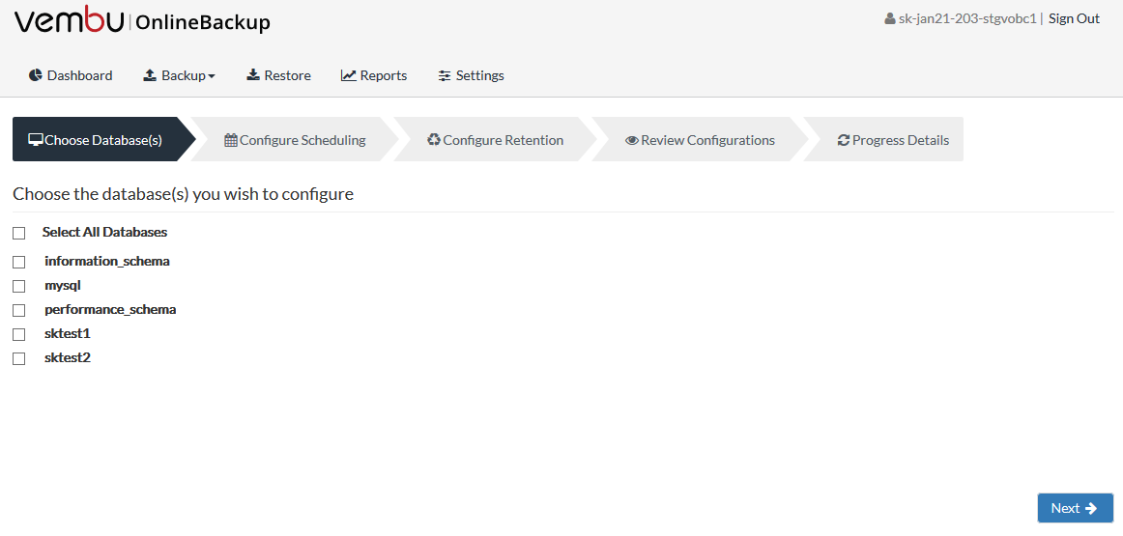Click the performance_schema label
1123x536 pixels.
pos(110,310)
